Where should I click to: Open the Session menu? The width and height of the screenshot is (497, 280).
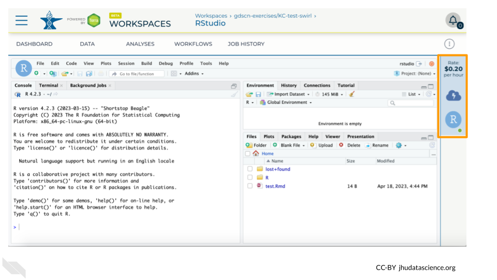pos(126,63)
